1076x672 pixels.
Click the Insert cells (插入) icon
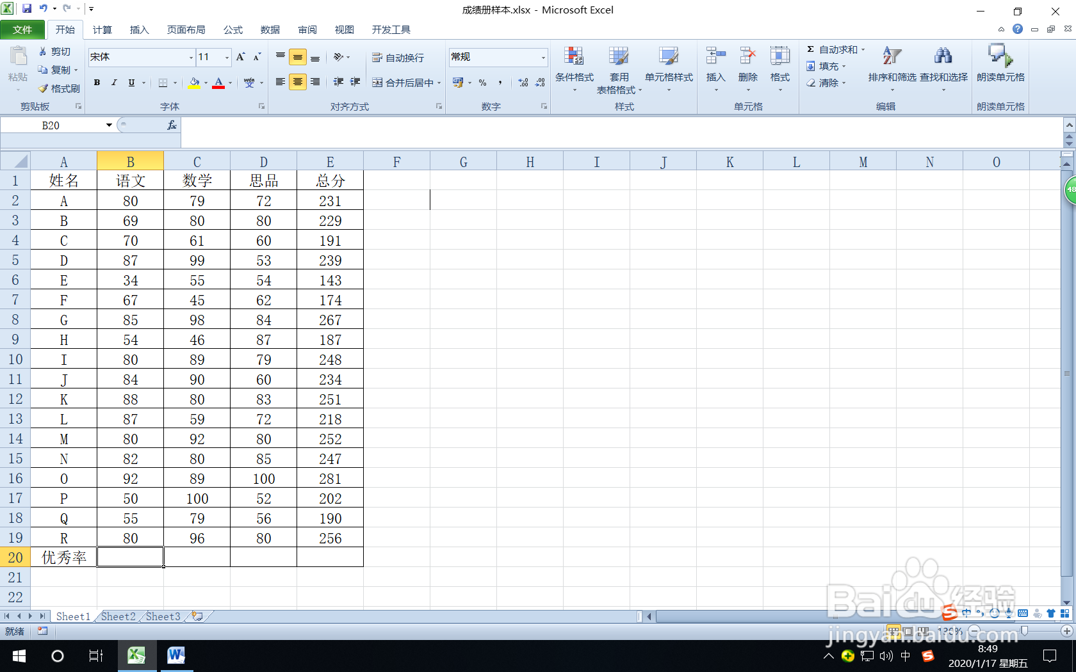point(715,56)
